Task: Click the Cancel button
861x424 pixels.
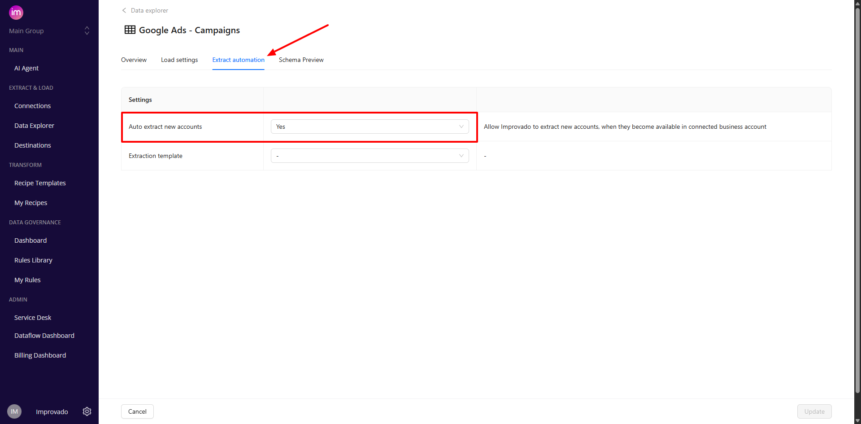Action: (x=137, y=411)
